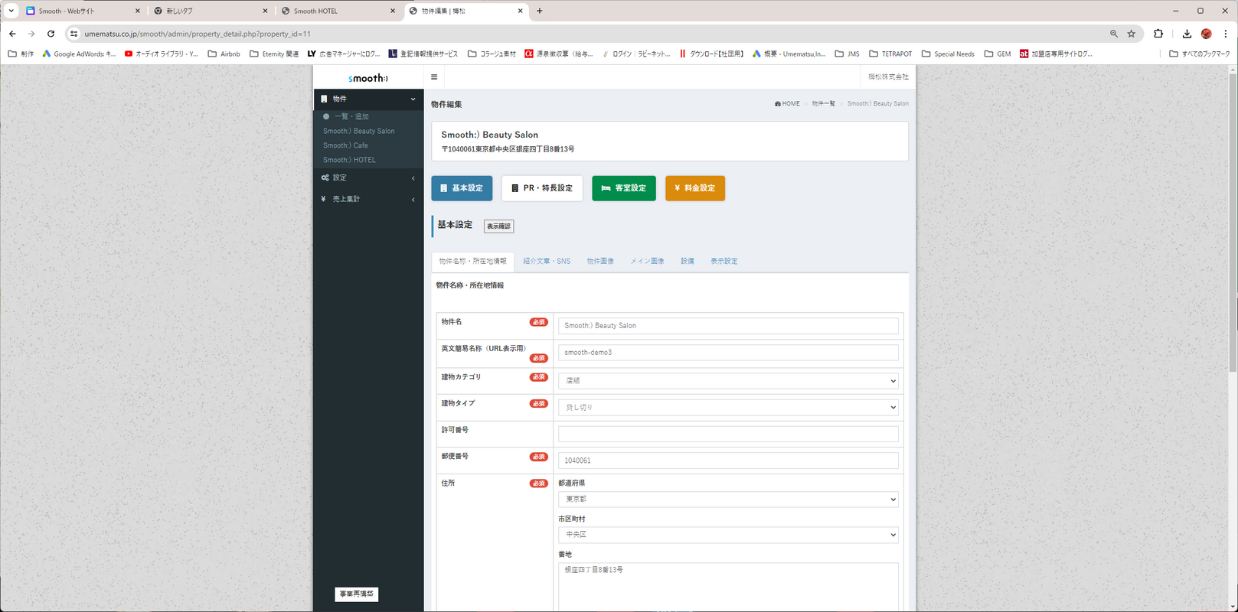The image size is (1238, 612).
Task: Open the 建物カテゴリ dropdown
Action: [727, 381]
